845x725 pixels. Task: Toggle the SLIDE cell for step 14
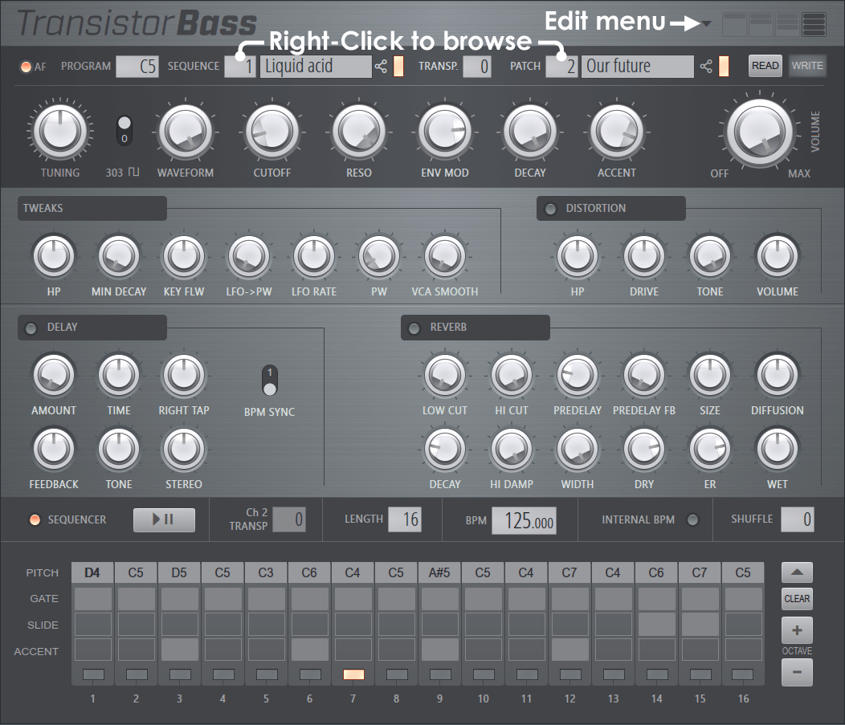(x=656, y=625)
